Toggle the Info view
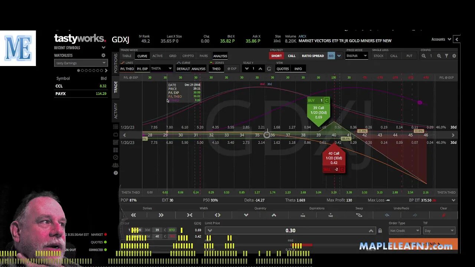This screenshot has height=267, width=475. click(x=298, y=69)
